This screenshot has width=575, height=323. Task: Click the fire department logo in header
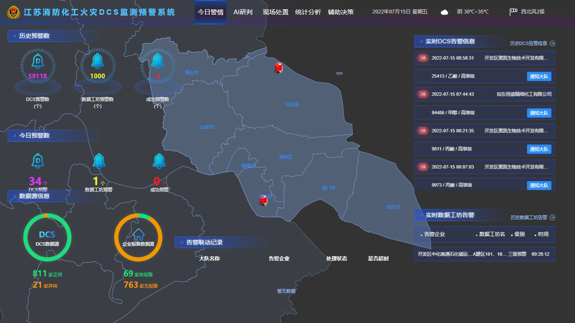[x=13, y=12]
